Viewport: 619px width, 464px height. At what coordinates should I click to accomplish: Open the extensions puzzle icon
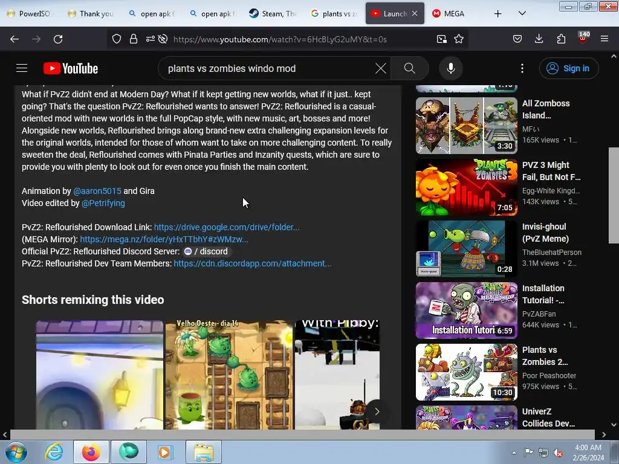coord(561,39)
